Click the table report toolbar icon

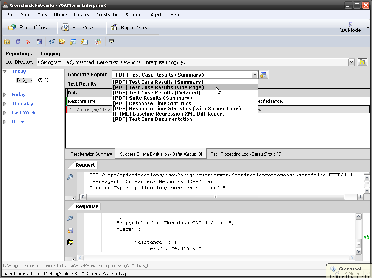73,42
